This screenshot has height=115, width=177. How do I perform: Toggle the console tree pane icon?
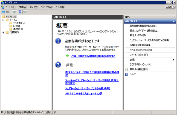[14, 12]
